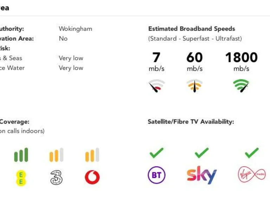Click the green checkmark above Virgin Media
The height and width of the screenshot is (202, 270).
(x=251, y=153)
